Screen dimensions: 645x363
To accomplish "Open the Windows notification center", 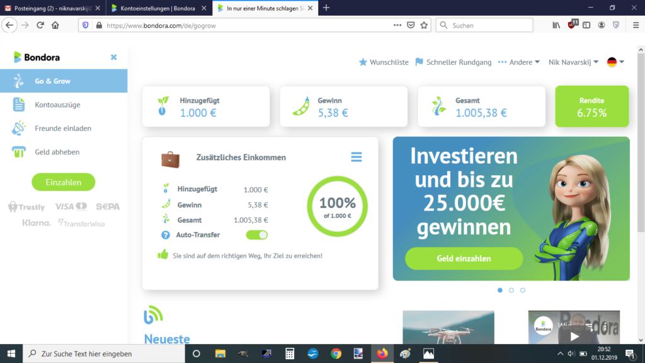I will pos(630,354).
